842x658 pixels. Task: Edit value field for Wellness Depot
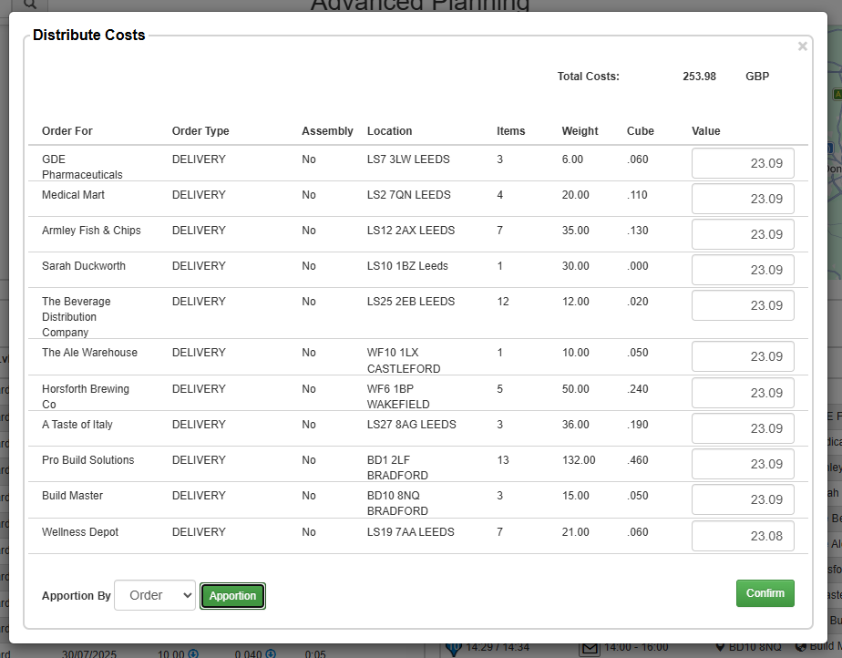click(x=743, y=536)
